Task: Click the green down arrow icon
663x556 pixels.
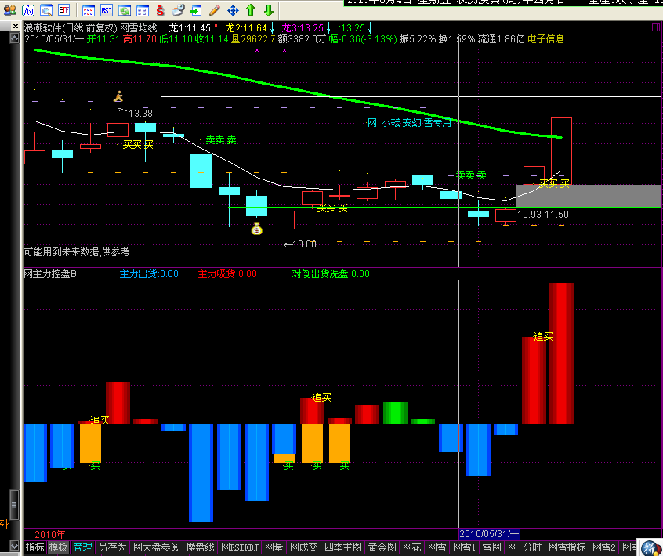Action: coord(269,10)
